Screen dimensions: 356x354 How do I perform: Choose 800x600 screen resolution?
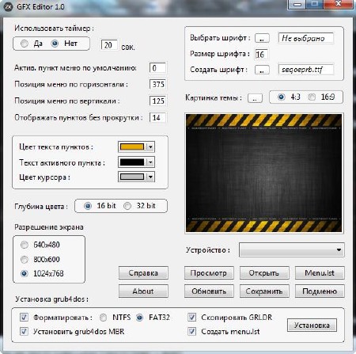click(25, 260)
